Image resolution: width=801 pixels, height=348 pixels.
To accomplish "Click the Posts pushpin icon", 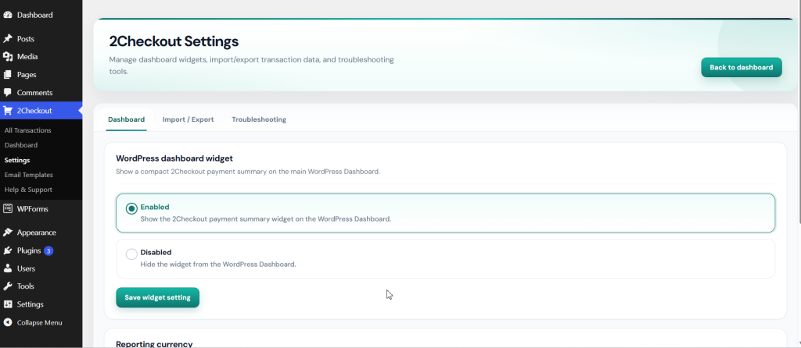I will point(8,39).
